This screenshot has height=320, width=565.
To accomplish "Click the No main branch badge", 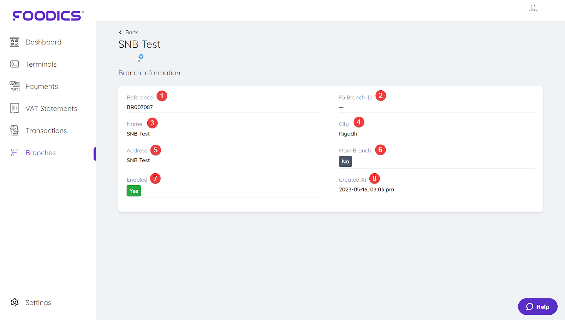I will click(345, 162).
